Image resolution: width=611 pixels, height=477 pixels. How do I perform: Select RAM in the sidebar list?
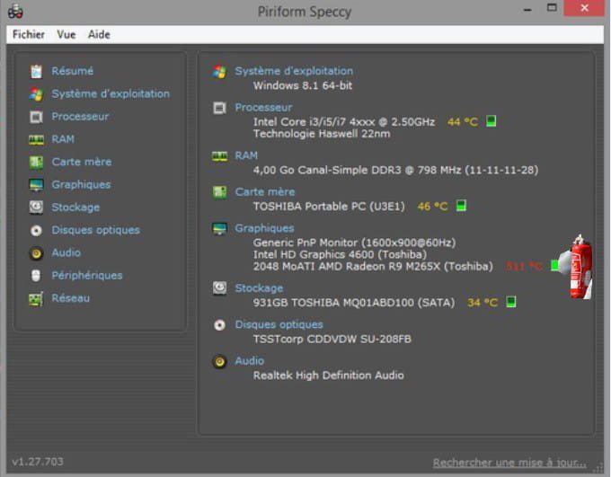pyautogui.click(x=63, y=138)
